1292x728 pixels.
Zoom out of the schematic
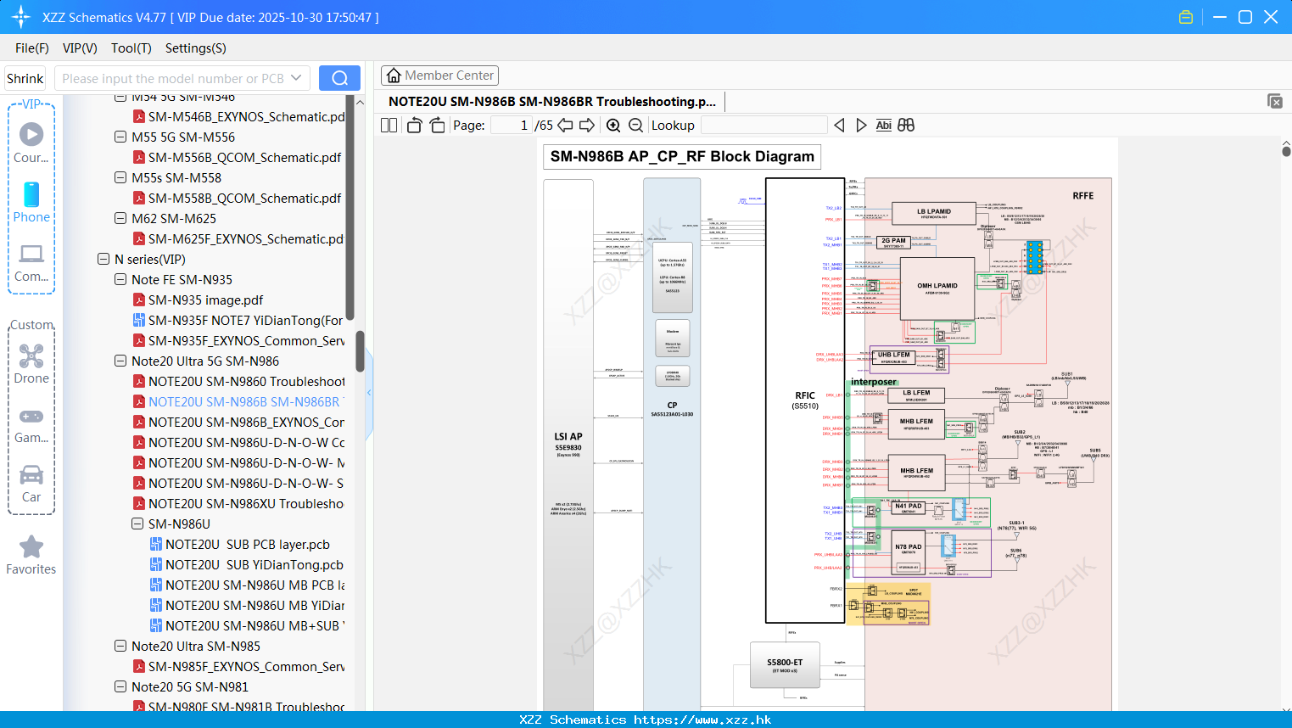coord(635,125)
